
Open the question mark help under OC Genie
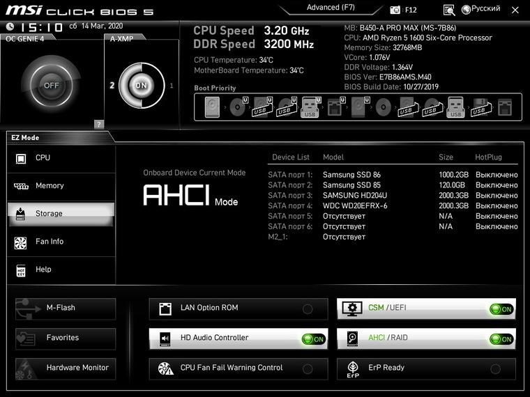click(x=99, y=124)
